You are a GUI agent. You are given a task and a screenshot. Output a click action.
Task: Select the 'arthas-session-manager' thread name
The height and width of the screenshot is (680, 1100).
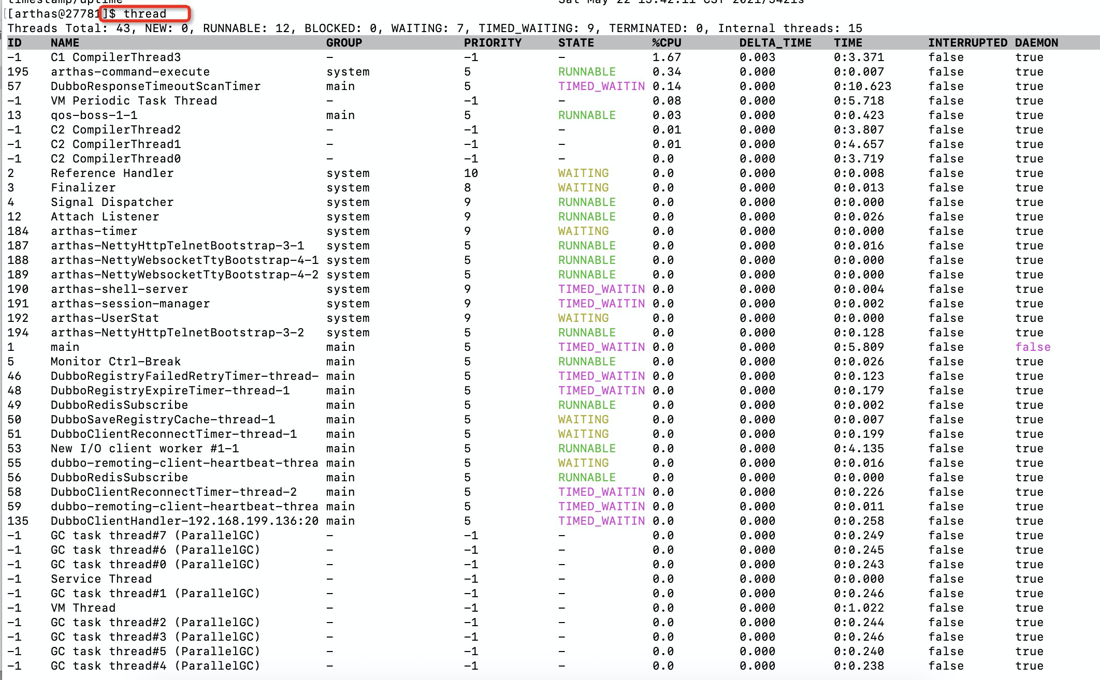pyautogui.click(x=130, y=303)
